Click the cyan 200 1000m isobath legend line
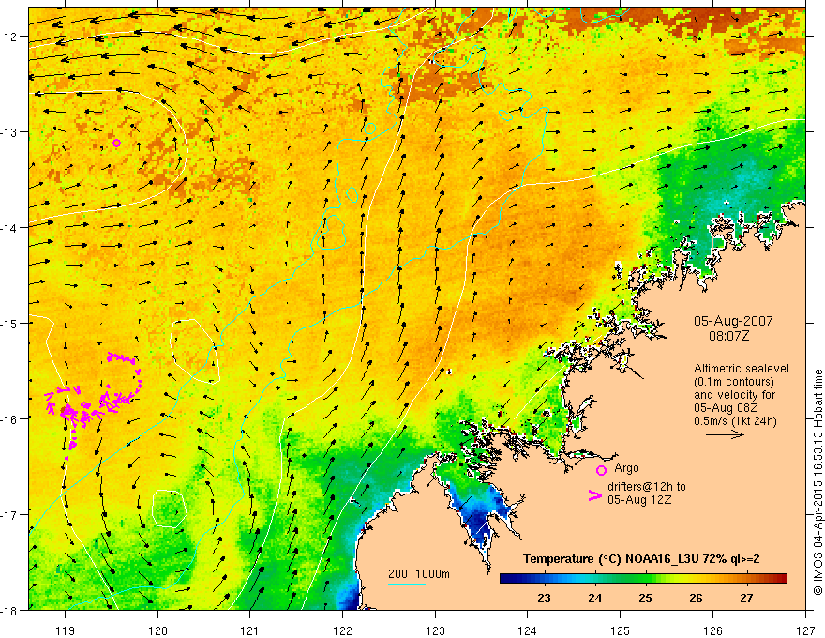This screenshot has height=638, width=825. (406, 584)
